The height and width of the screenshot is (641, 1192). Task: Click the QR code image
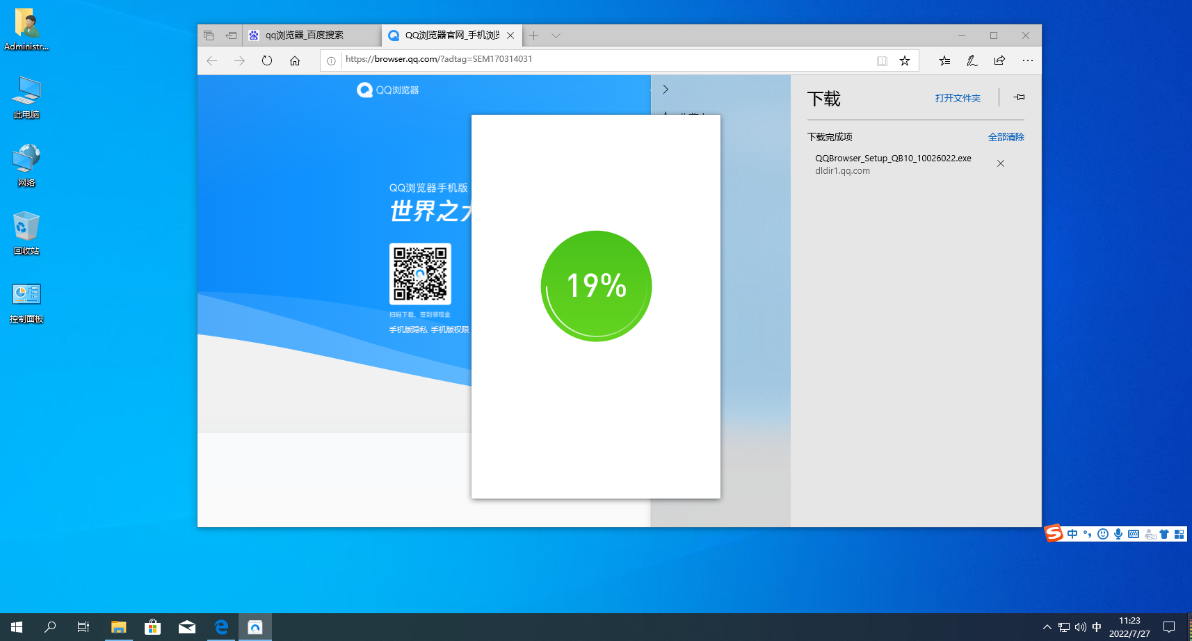coord(420,274)
